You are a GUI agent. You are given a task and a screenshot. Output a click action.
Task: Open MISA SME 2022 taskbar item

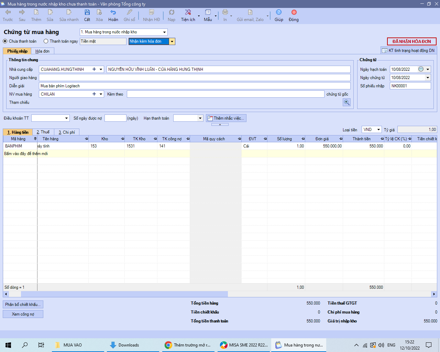coord(244,345)
